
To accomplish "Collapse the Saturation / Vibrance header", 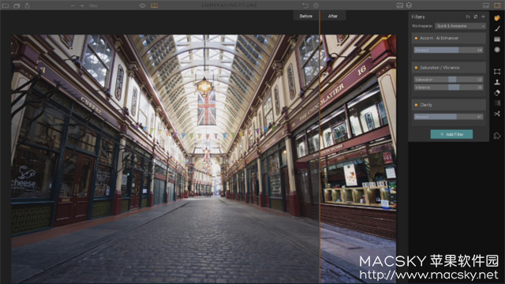I will tap(449, 68).
